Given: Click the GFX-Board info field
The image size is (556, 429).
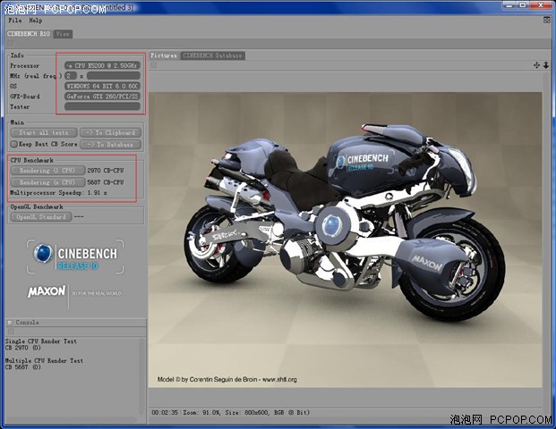Looking at the screenshot, I should (x=102, y=97).
